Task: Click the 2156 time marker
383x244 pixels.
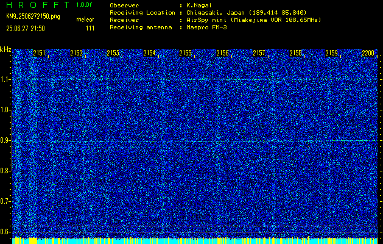Action: 222,53
